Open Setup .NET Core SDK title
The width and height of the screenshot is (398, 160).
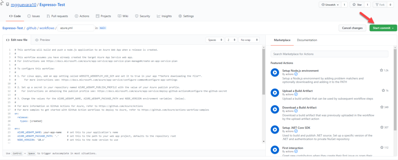[297, 127]
